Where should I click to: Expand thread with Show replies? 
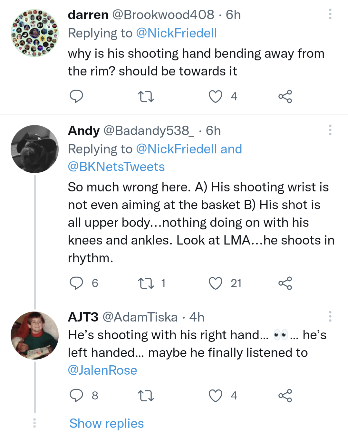pyautogui.click(x=106, y=423)
